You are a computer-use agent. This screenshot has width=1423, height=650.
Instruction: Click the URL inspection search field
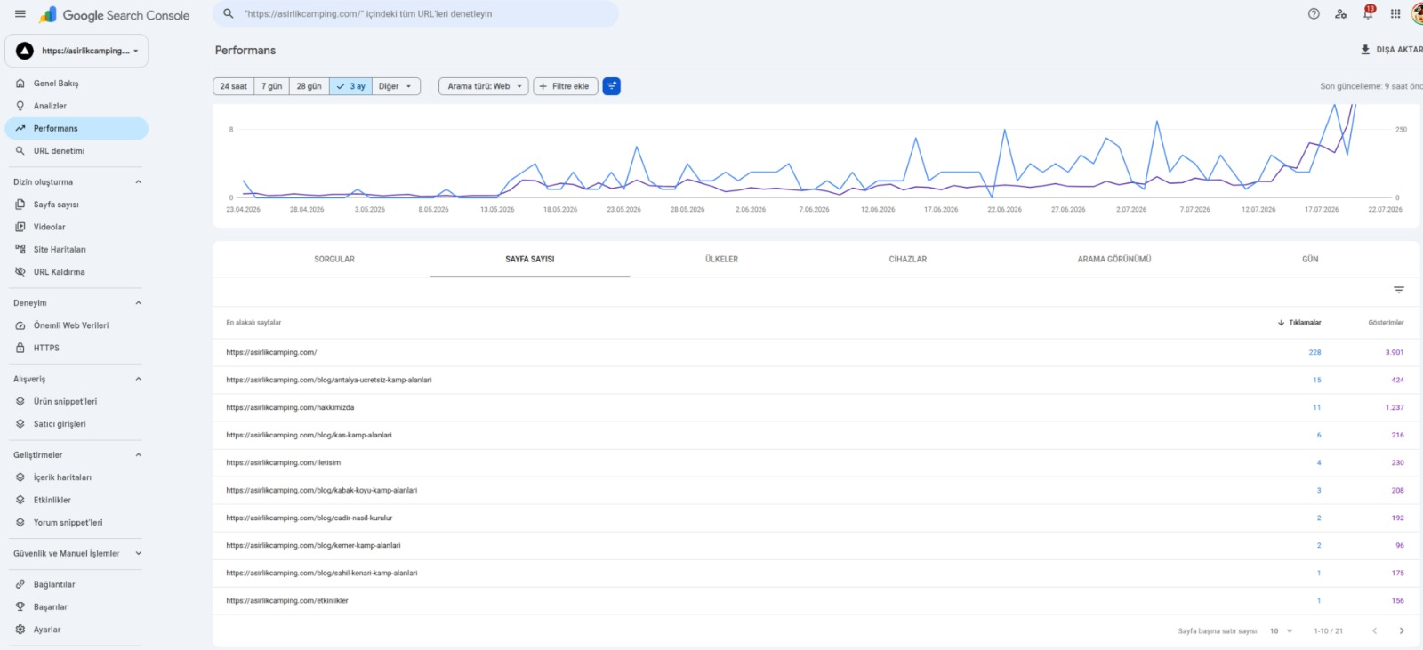point(415,14)
